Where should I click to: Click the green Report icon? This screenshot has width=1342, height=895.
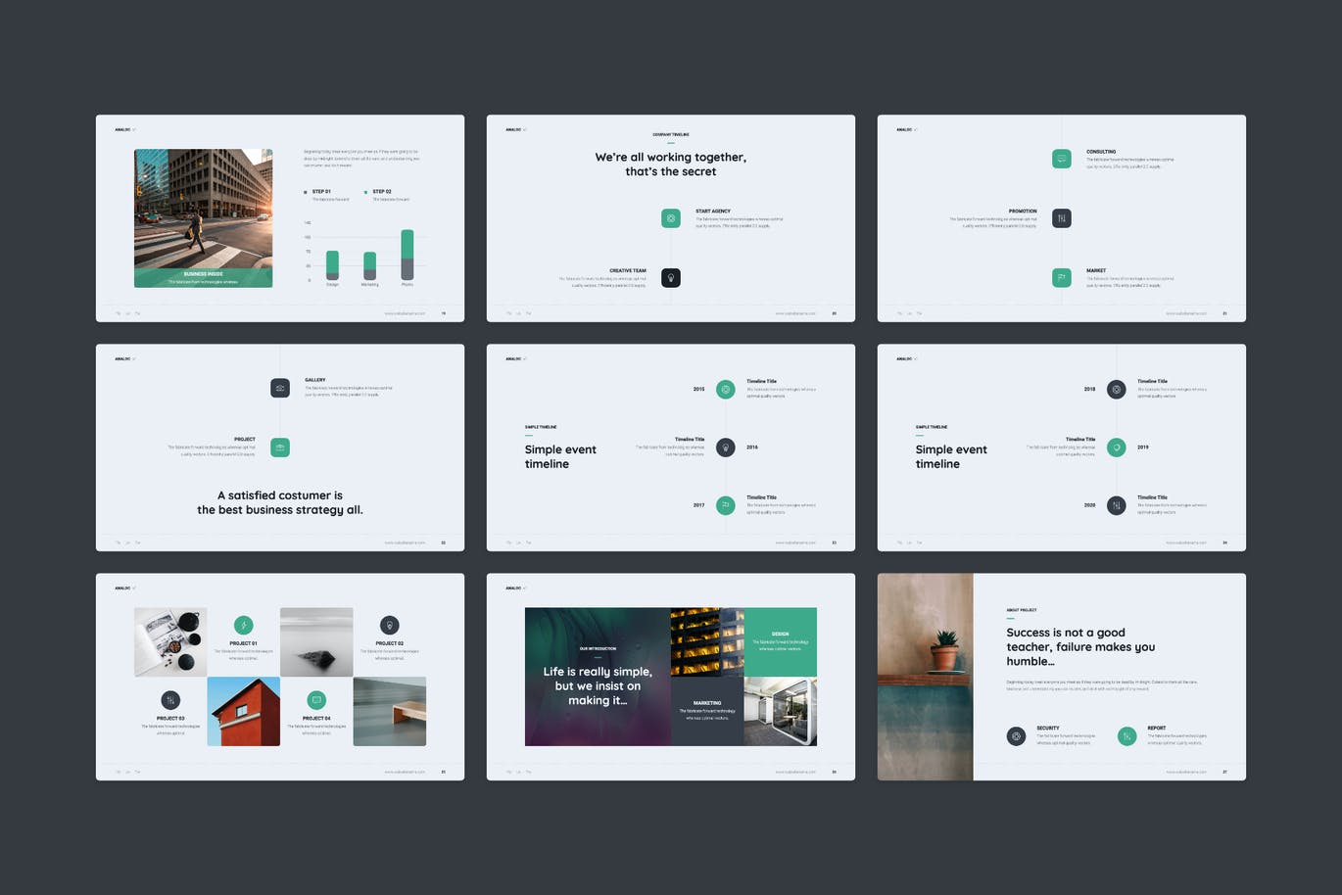1126,736
